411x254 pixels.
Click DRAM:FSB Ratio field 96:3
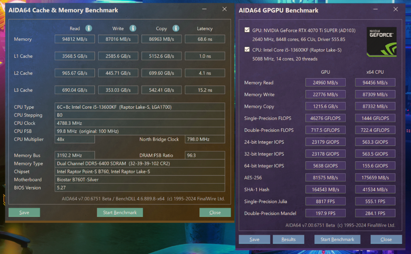point(205,155)
